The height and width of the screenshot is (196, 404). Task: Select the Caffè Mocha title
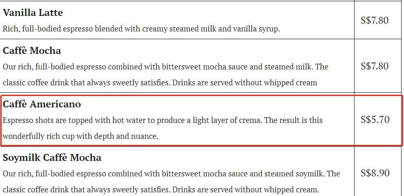[x=32, y=51]
